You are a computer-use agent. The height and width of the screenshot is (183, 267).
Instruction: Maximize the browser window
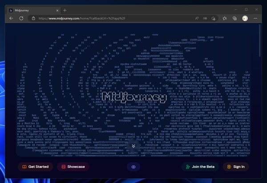pos(246,9)
